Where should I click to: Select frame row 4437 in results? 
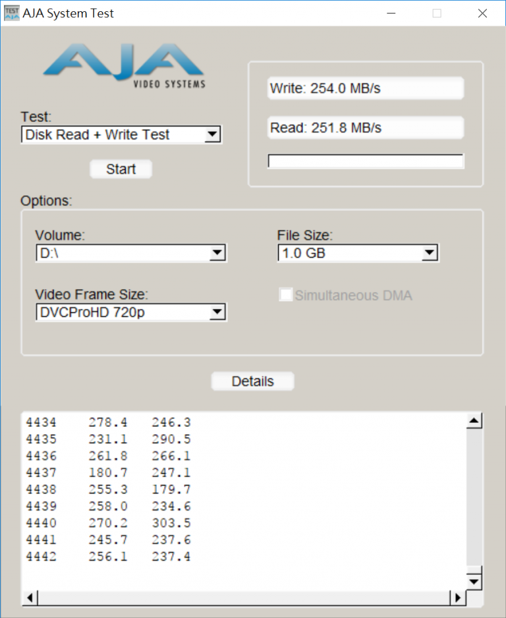[108, 472]
